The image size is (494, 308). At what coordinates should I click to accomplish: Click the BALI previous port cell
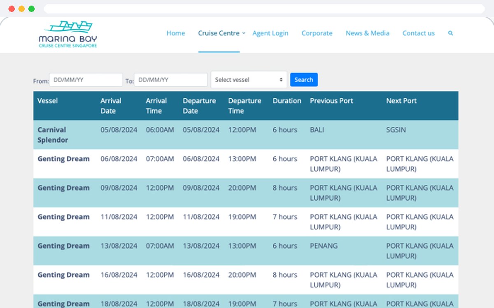pyautogui.click(x=317, y=130)
